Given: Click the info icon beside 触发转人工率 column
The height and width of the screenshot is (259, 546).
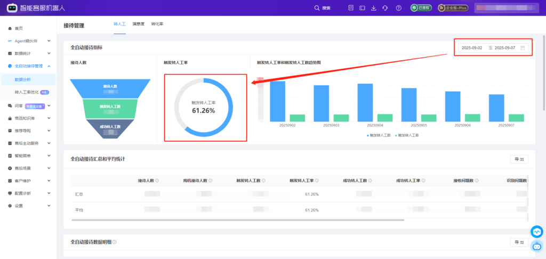Looking at the screenshot, I should [x=317, y=180].
